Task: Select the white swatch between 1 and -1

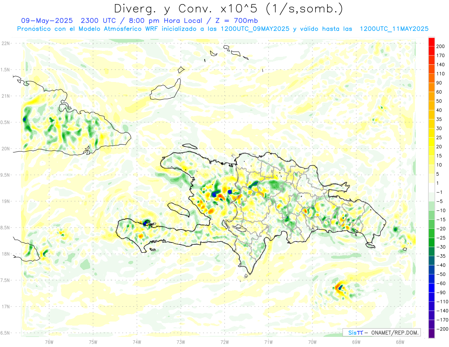Action: [x=431, y=188]
